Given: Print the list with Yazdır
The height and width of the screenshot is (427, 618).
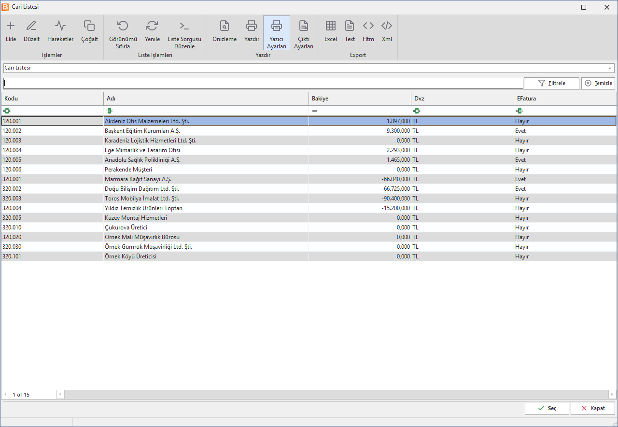Looking at the screenshot, I should pyautogui.click(x=252, y=31).
